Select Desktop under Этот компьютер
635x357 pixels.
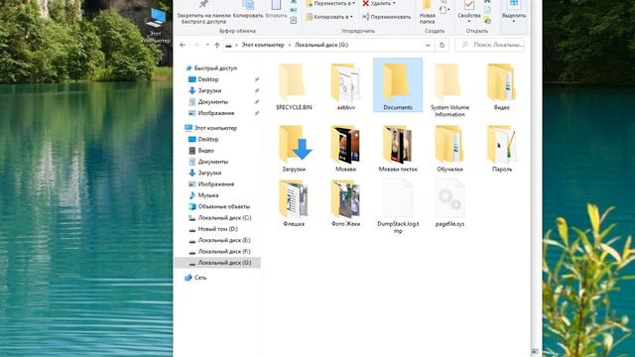tap(208, 139)
